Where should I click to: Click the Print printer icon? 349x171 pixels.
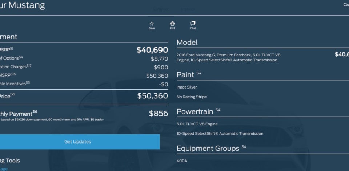tap(172, 23)
